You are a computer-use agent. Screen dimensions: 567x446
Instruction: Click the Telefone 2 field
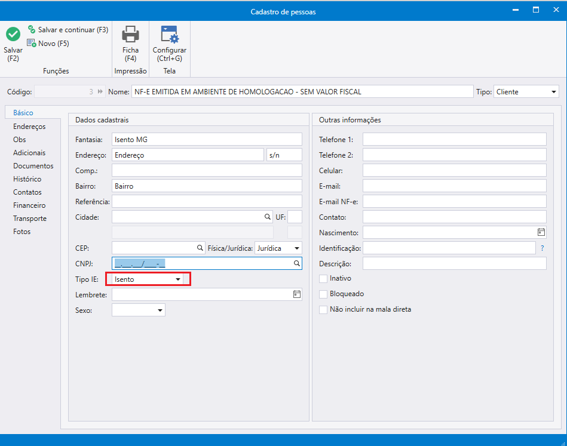[x=455, y=155]
